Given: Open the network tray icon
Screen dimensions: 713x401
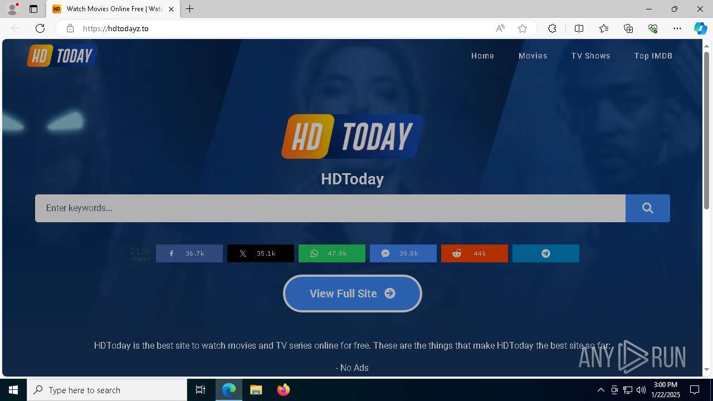Looking at the screenshot, I should (x=628, y=390).
